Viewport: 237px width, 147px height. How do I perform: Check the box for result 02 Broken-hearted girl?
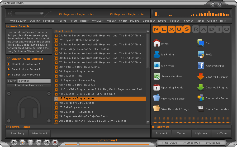[x=56, y=40]
